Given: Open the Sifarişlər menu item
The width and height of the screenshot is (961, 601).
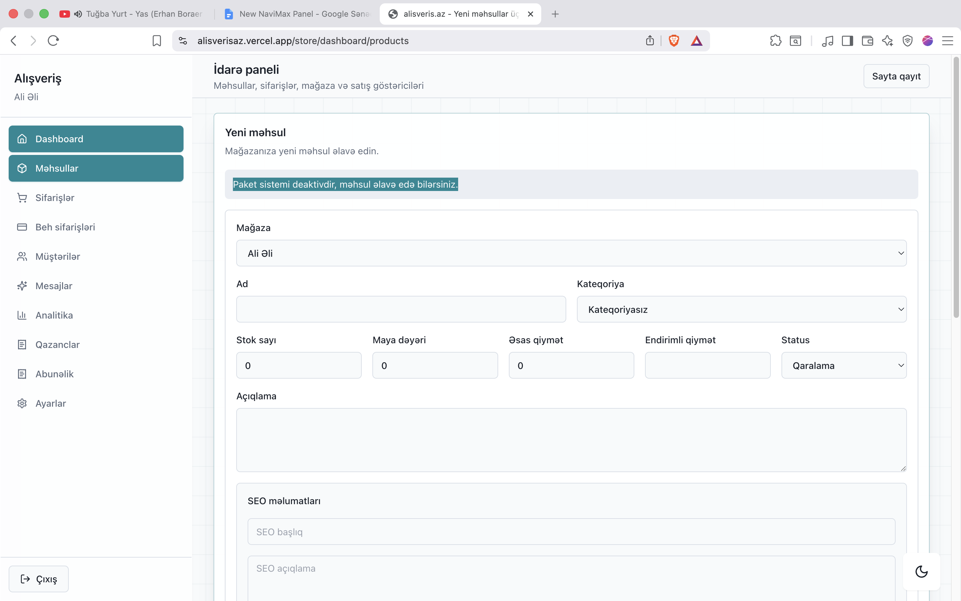Looking at the screenshot, I should click(x=96, y=198).
